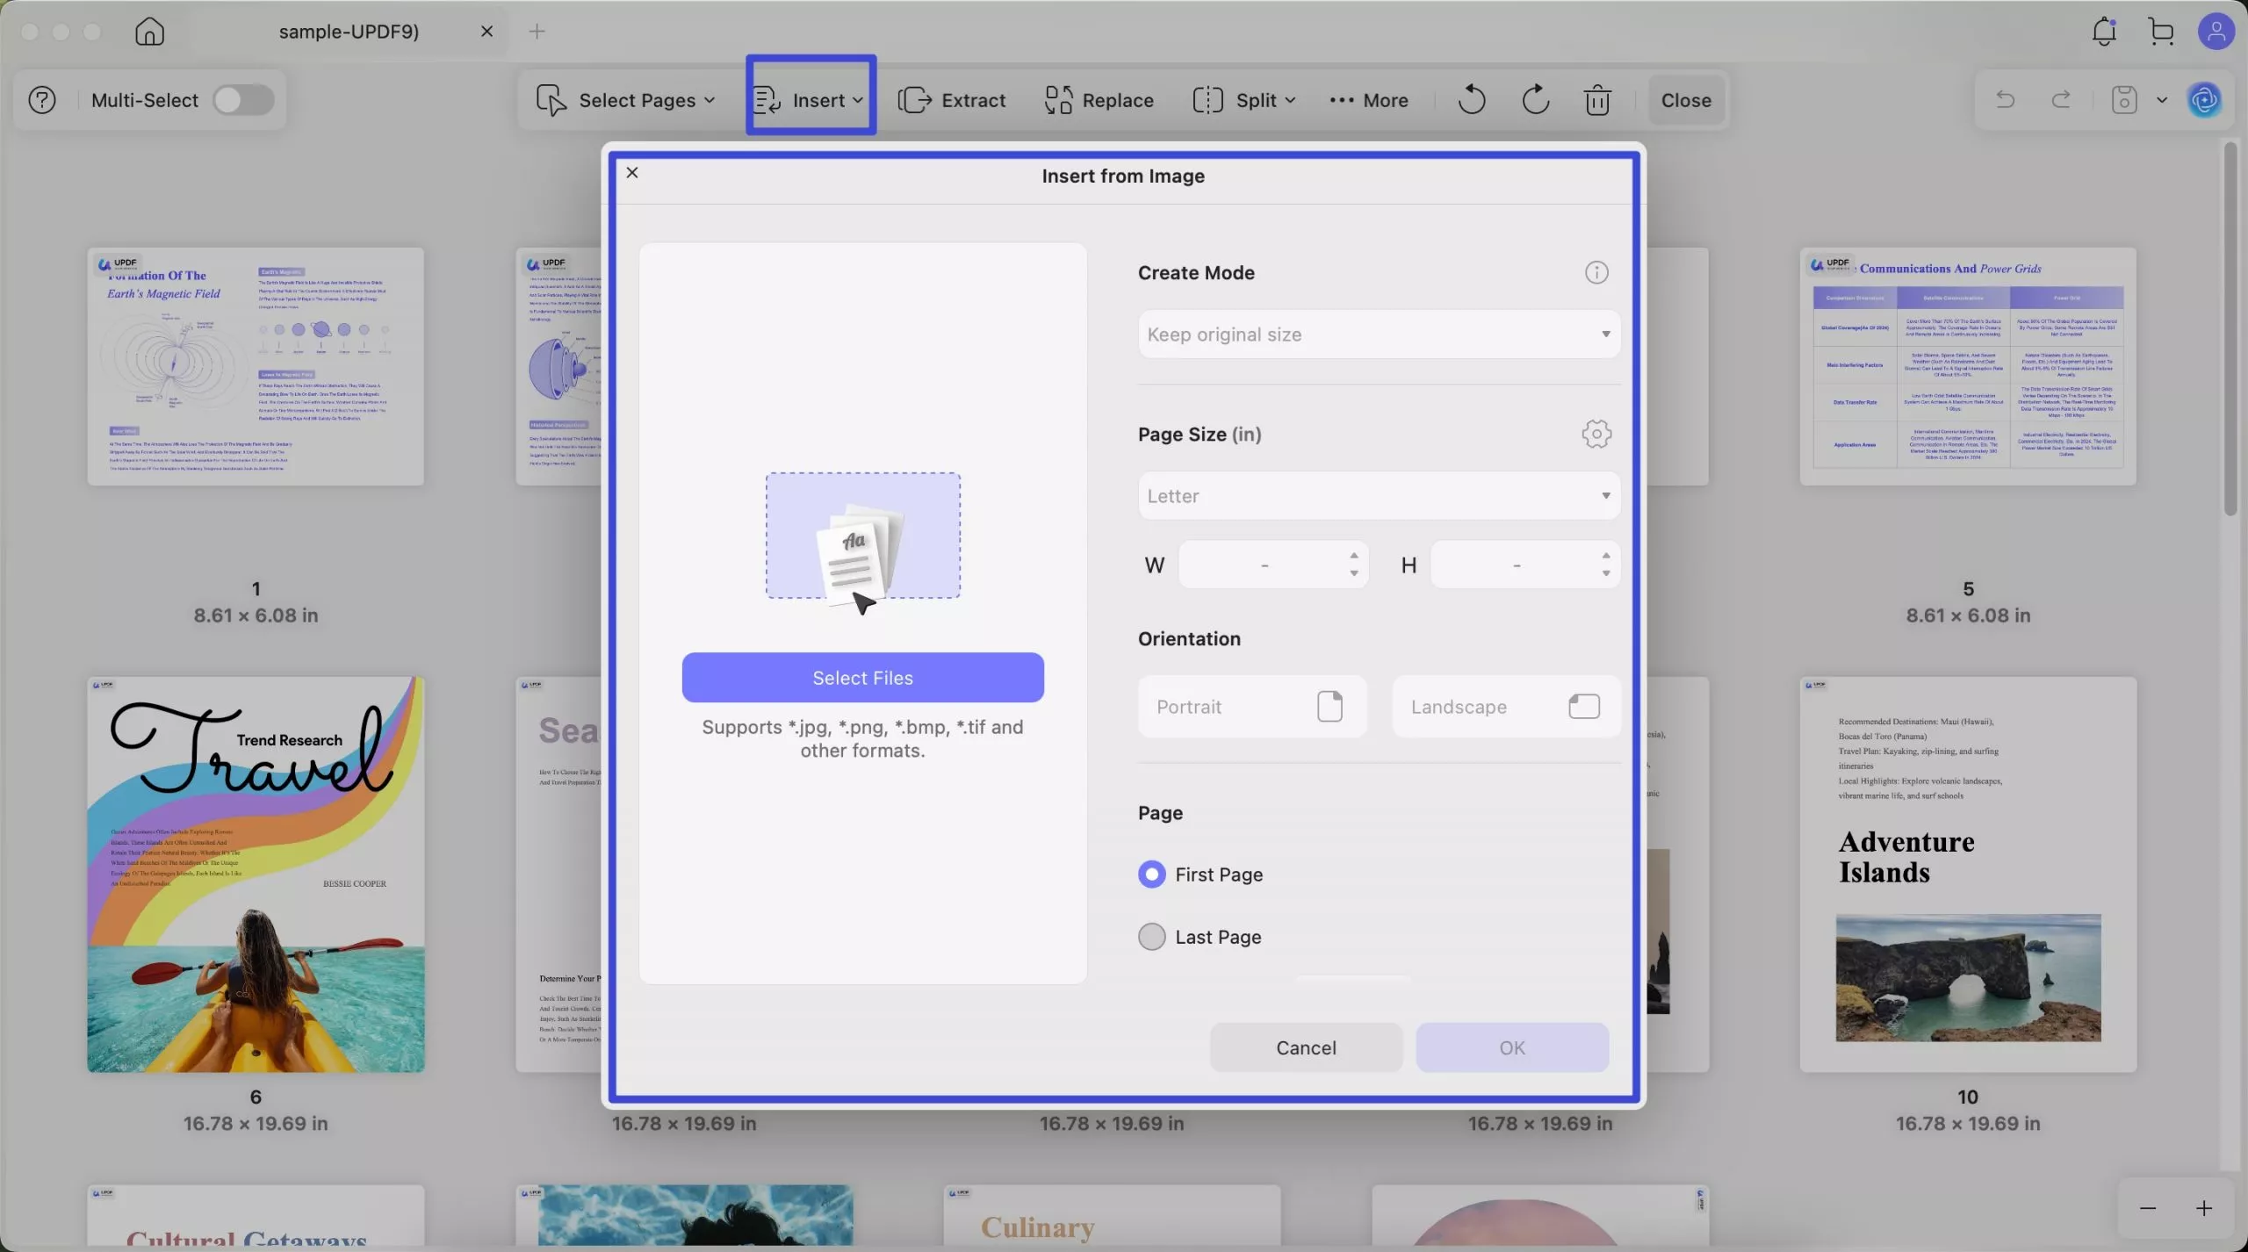The height and width of the screenshot is (1252, 2248).
Task: Select the First Page radio button
Action: (1151, 874)
